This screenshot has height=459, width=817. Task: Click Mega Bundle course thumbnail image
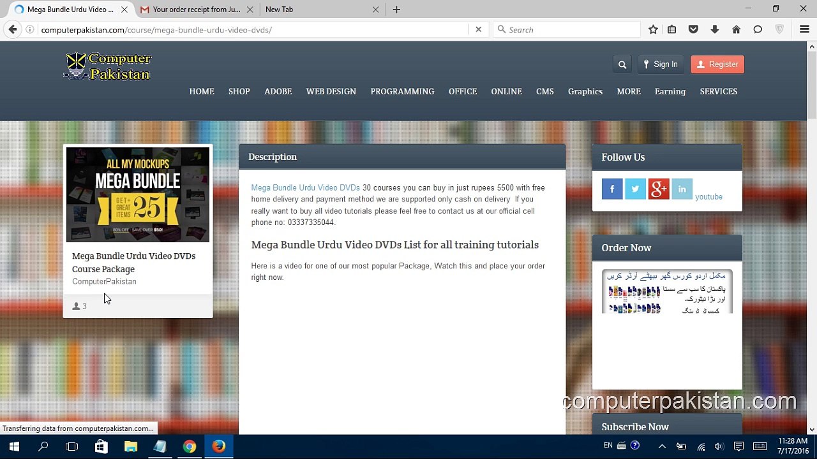click(138, 195)
